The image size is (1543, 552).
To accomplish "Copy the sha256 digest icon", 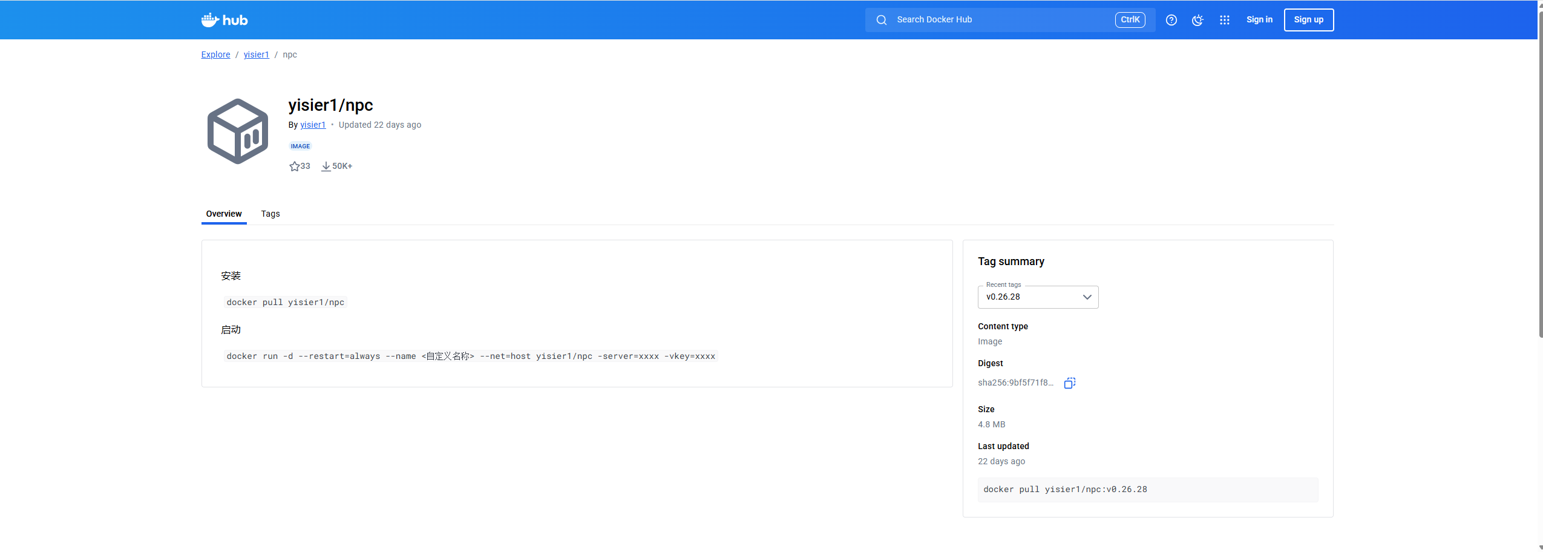I will click(1069, 383).
